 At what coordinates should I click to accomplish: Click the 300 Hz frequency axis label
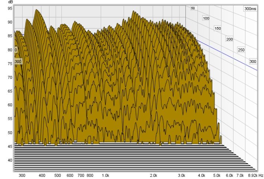pos(22,176)
